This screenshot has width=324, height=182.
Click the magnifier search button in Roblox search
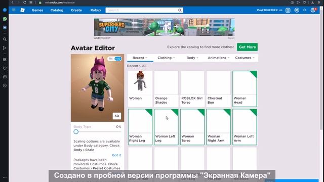(x=180, y=10)
